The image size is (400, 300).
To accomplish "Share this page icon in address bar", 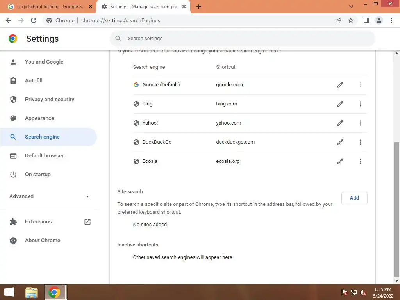I will (338, 21).
